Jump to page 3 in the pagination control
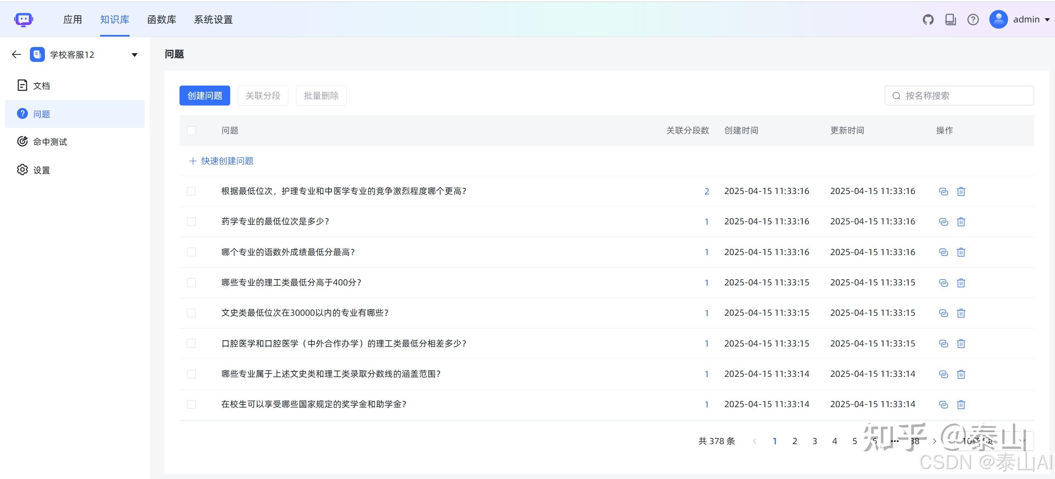 [814, 441]
